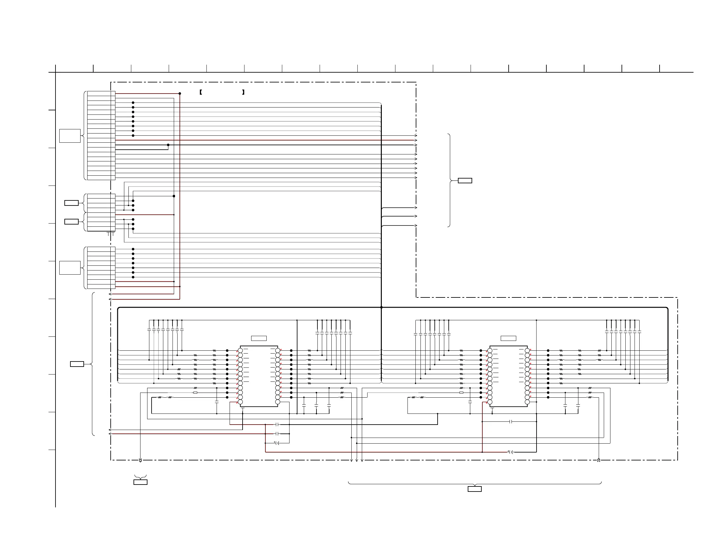This screenshot has height=534, width=710.
Task: Click the small rectangular component left of the left IC
Action: click(195, 393)
